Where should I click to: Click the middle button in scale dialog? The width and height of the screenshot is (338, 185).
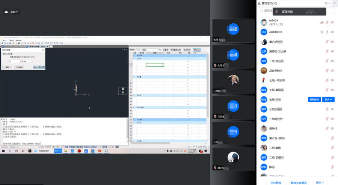tap(19, 67)
